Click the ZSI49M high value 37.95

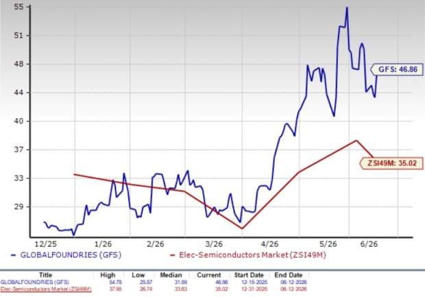[x=115, y=289]
